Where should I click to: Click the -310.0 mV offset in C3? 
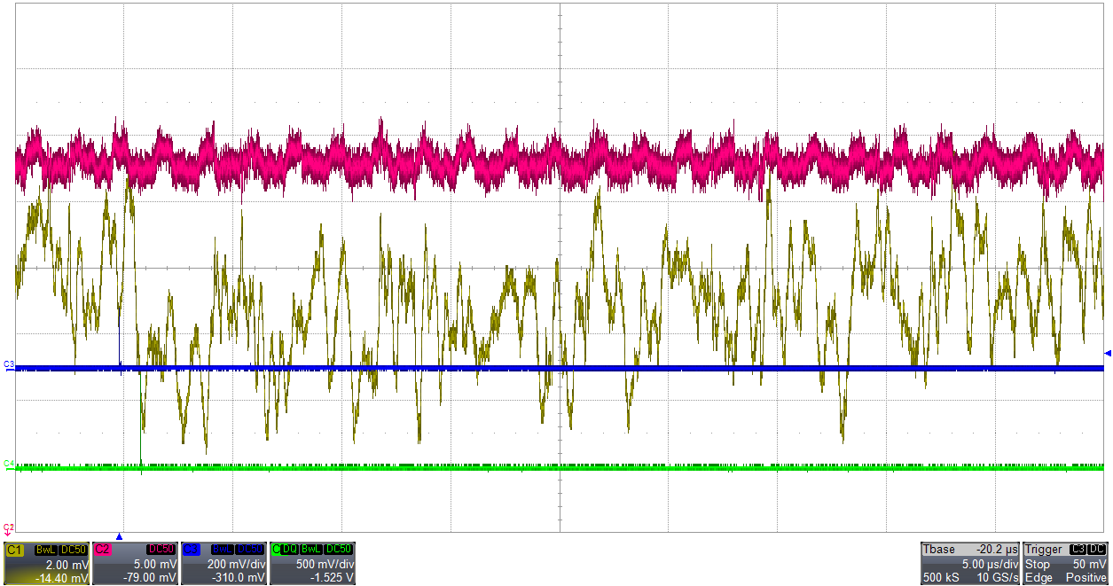[239, 578]
